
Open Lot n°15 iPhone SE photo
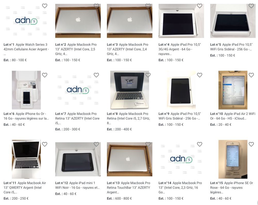pyautogui.click(x=233, y=159)
